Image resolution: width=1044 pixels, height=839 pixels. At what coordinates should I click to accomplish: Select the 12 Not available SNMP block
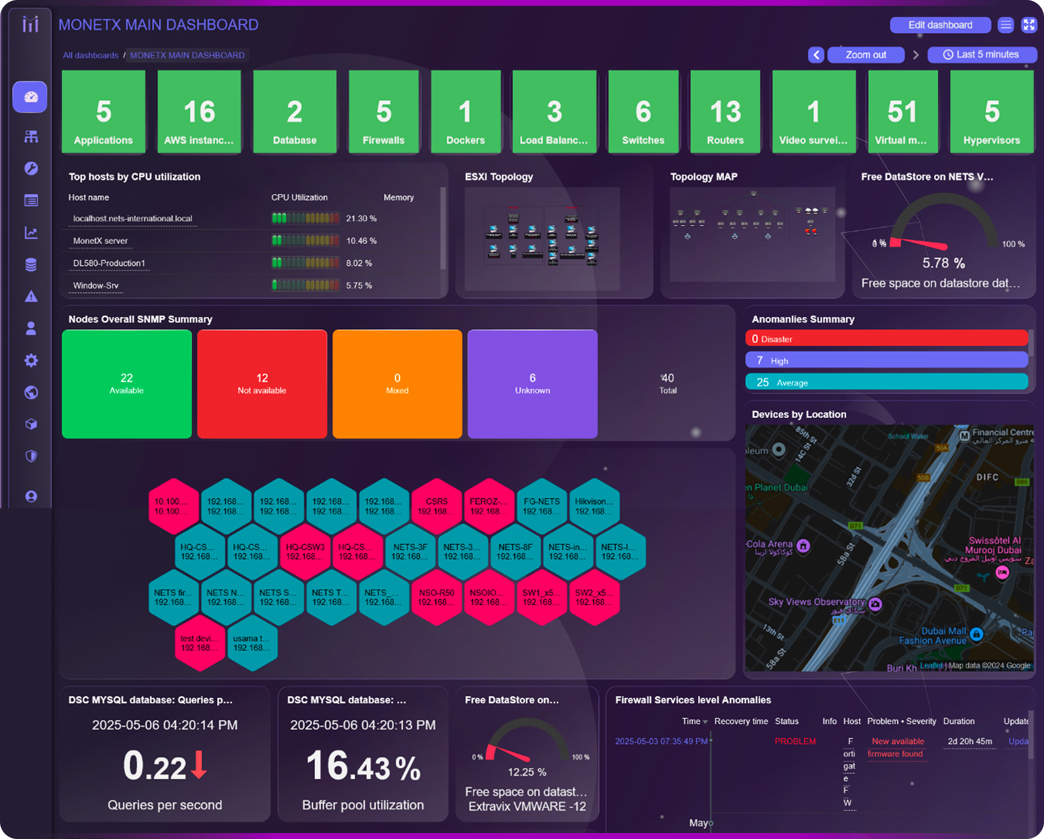click(262, 384)
